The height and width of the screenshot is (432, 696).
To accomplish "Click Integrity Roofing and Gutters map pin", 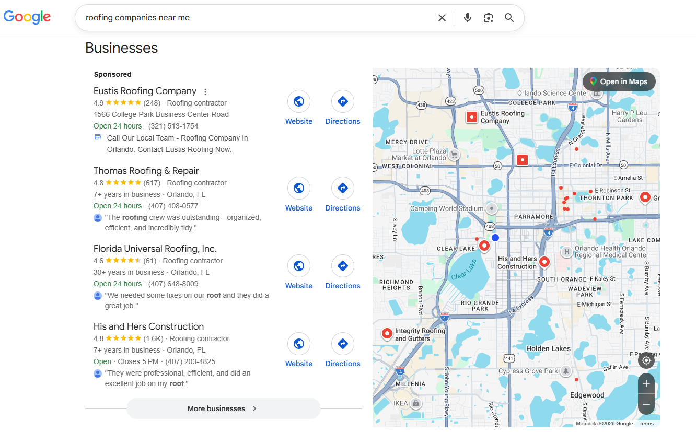I will (x=387, y=333).
